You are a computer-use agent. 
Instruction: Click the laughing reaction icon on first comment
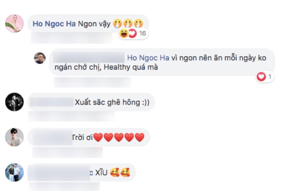[x=124, y=33]
